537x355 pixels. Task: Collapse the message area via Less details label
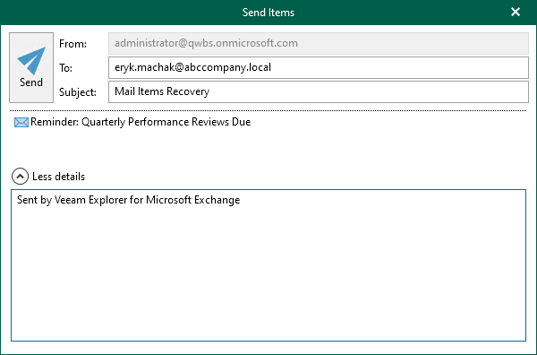click(x=58, y=177)
